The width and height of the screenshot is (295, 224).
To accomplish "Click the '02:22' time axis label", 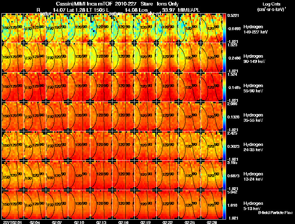I will click(x=168, y=223).
